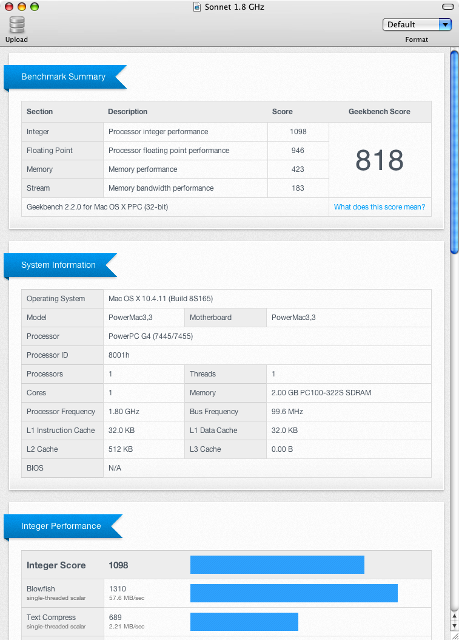Select the Geekbench score 818
This screenshot has width=459, height=640.
379,160
